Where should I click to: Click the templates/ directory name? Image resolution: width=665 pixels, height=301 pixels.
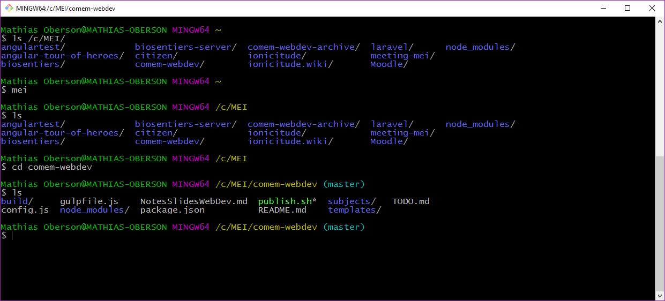(354, 210)
